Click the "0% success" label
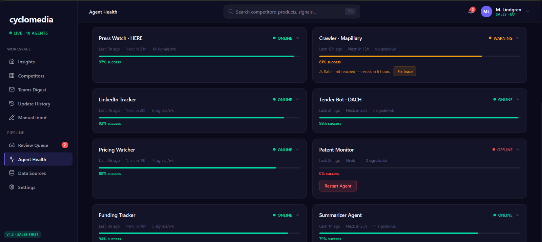The width and height of the screenshot is (542, 242). click(329, 174)
